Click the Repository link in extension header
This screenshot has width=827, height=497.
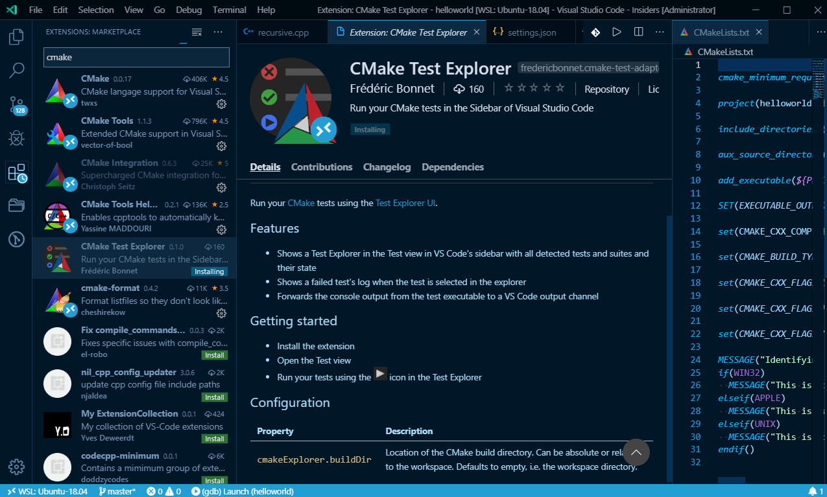click(606, 89)
